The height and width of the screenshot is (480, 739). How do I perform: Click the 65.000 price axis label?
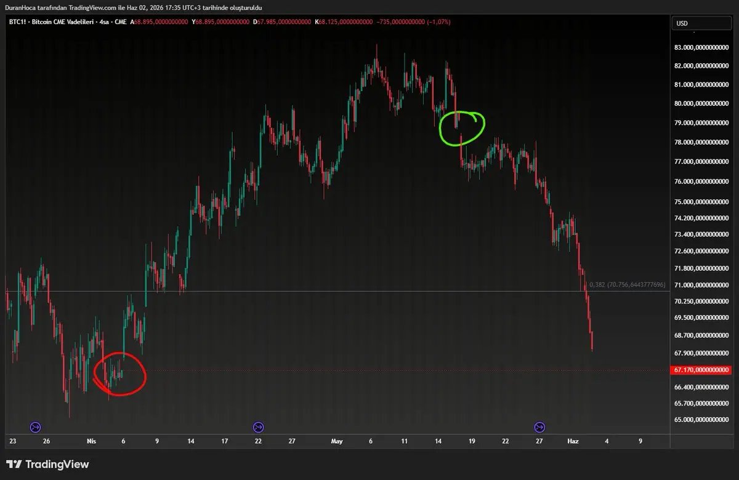(x=702, y=420)
